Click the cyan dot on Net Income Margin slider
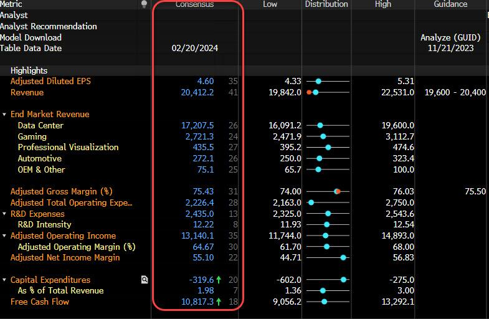Image resolution: width=489 pixels, height=319 pixels. 343,257
